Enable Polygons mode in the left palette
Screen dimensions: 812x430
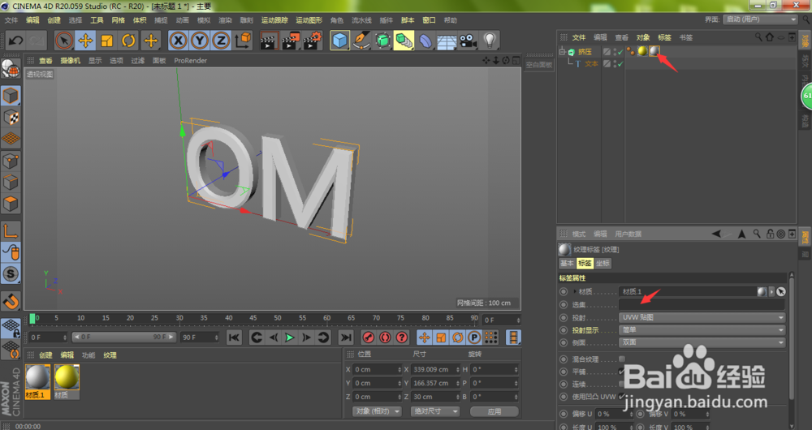pos(11,204)
